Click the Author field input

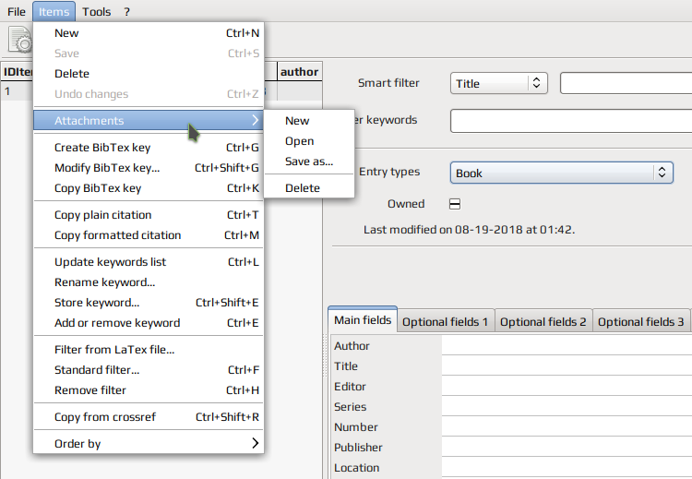pyautogui.click(x=567, y=346)
